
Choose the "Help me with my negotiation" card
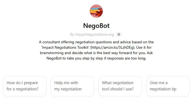(x=72, y=86)
